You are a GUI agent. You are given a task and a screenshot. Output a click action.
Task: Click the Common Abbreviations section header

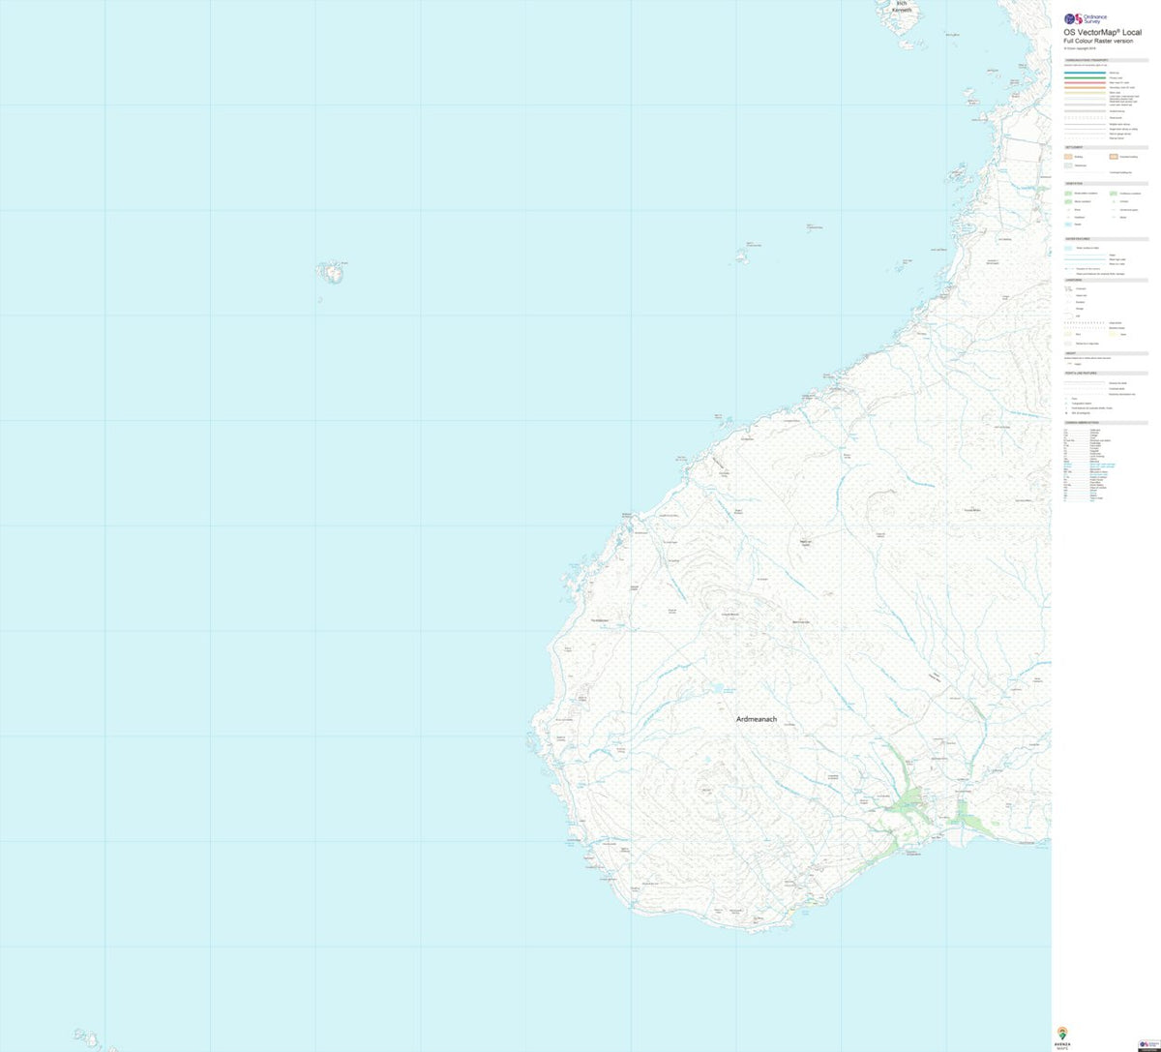coord(1107,423)
